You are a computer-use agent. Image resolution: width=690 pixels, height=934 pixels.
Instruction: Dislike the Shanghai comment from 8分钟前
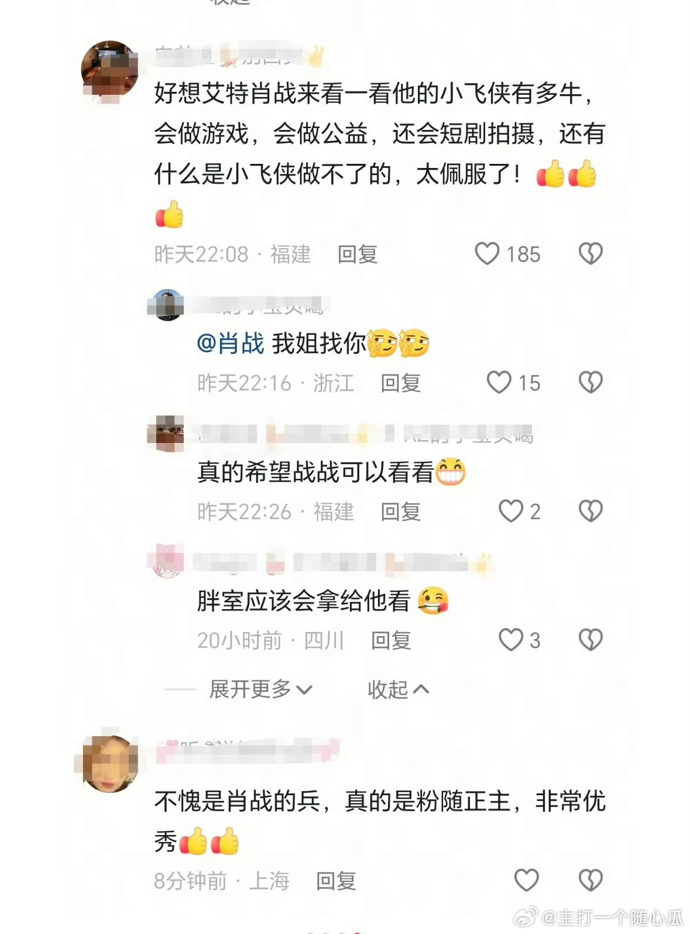[x=591, y=880]
